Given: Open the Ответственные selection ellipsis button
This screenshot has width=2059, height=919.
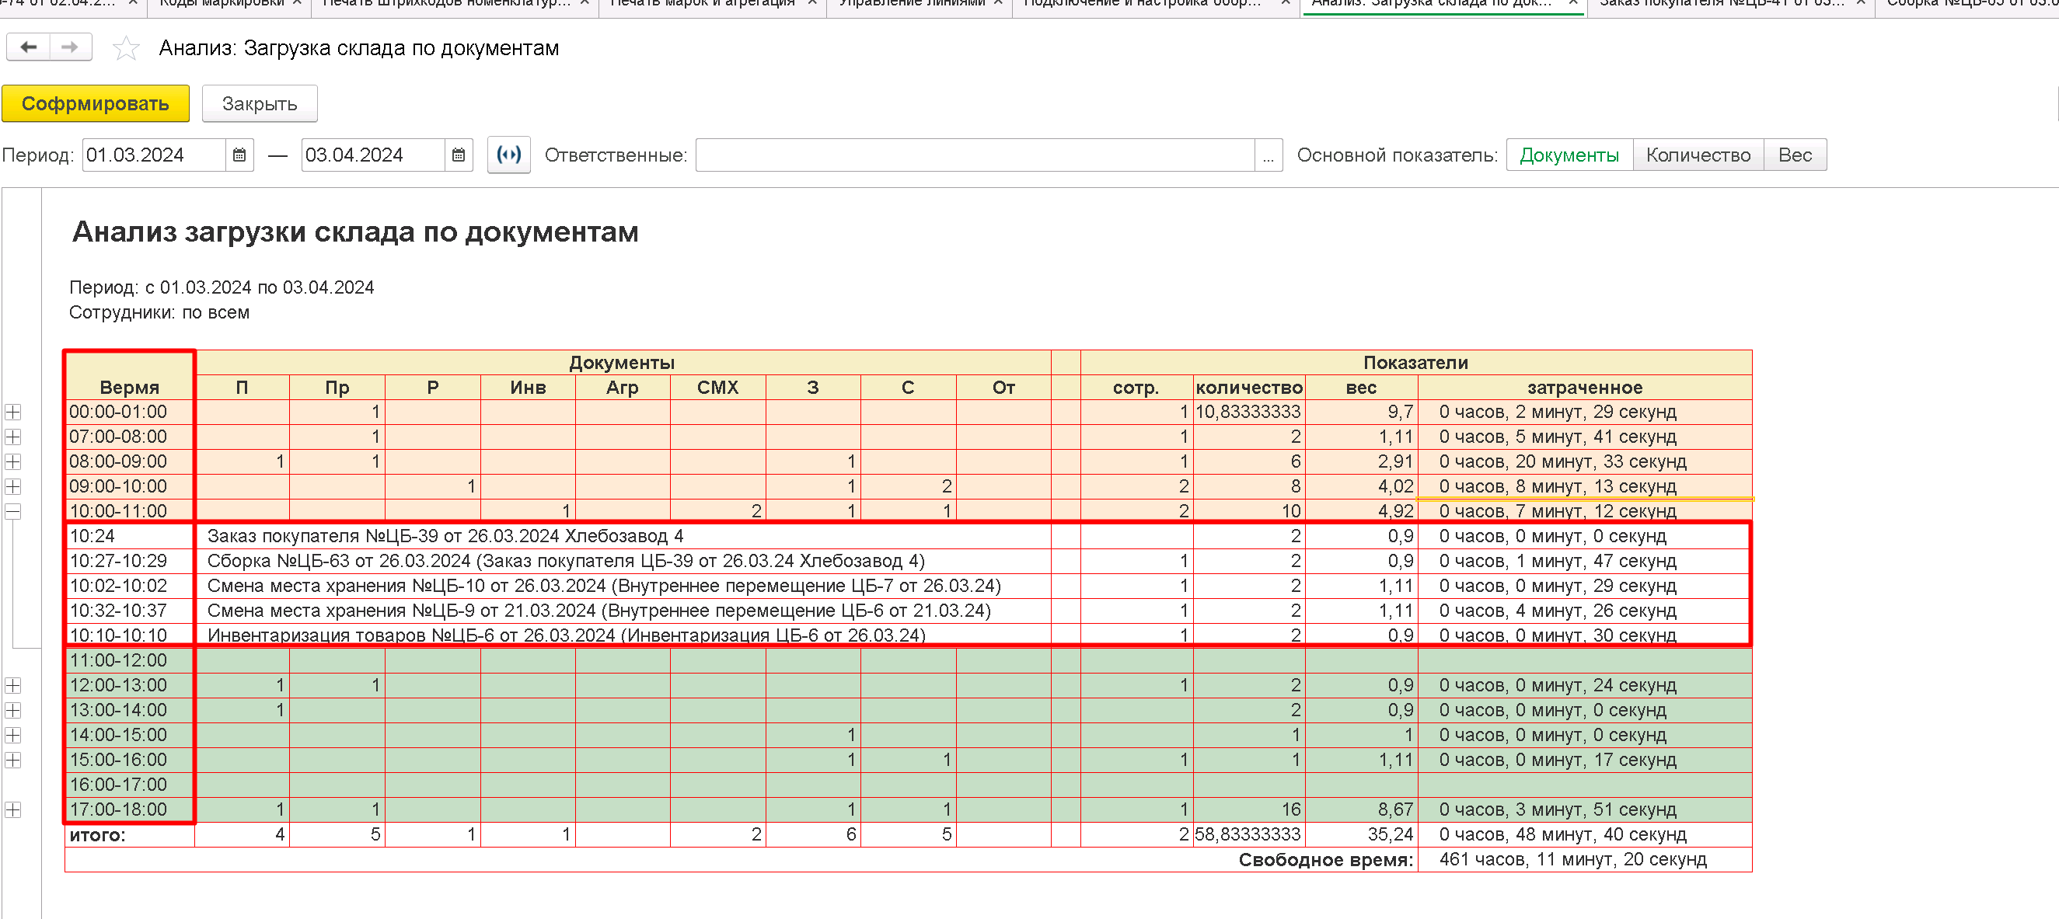Looking at the screenshot, I should point(1269,155).
